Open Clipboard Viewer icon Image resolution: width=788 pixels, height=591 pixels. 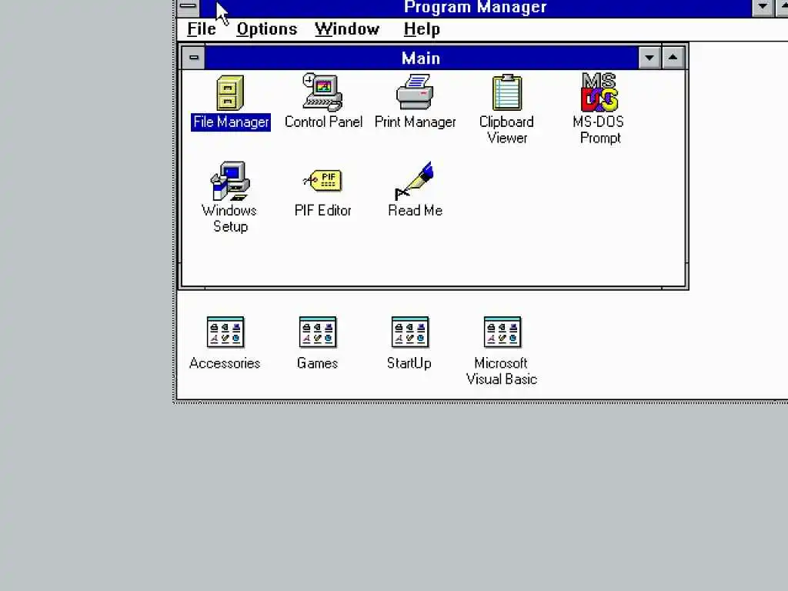(x=507, y=92)
